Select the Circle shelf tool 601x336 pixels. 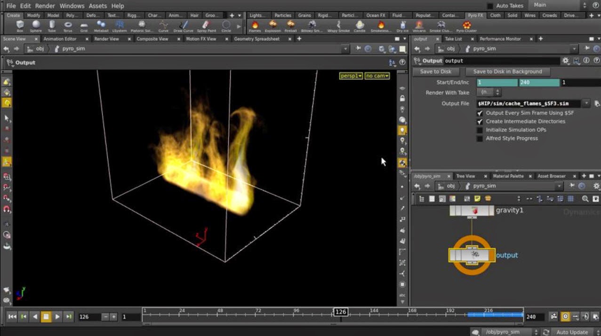click(226, 26)
